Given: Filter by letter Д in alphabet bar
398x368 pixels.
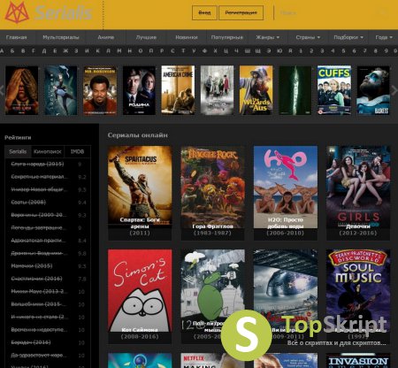Looking at the screenshot, I should pyautogui.click(x=44, y=51).
